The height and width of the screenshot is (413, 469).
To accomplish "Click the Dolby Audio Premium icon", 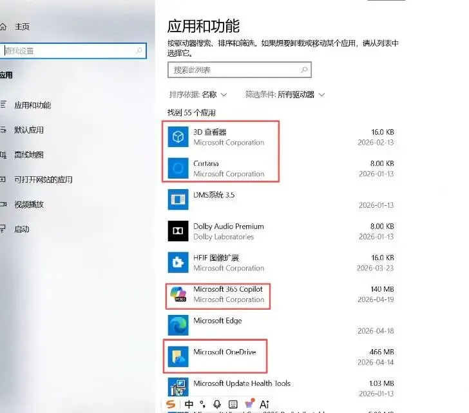I will tap(178, 231).
